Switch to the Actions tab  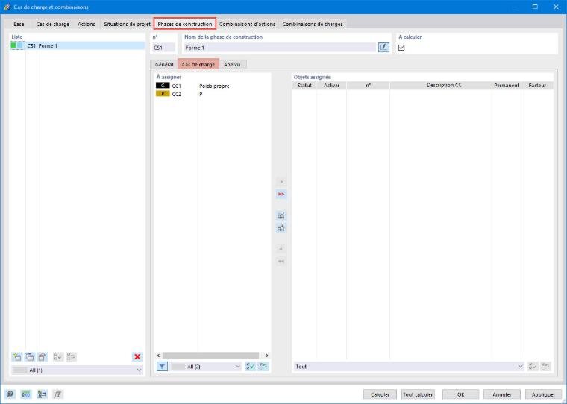[87, 24]
